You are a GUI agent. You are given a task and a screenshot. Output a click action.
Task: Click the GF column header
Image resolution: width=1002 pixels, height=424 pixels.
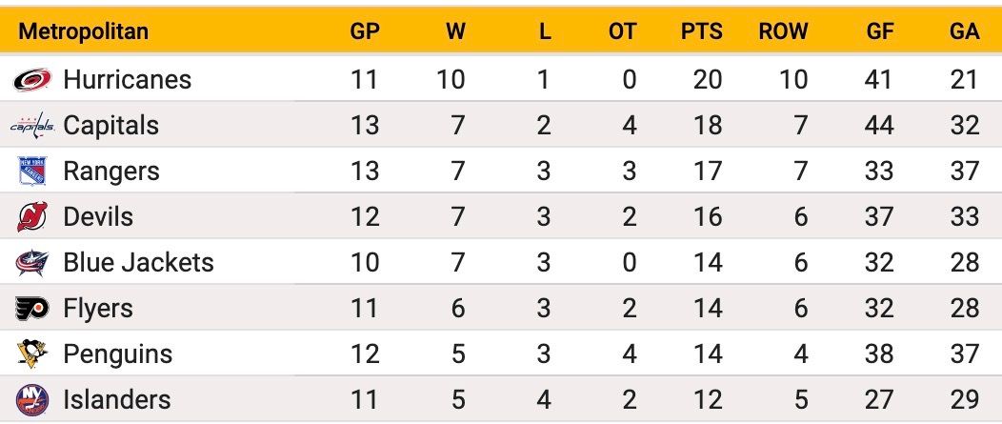coord(880,31)
